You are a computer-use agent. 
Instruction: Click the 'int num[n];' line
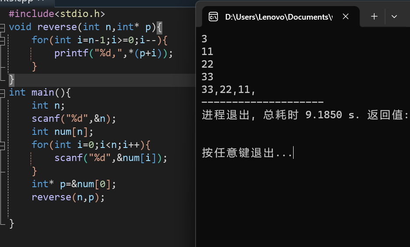62,132
